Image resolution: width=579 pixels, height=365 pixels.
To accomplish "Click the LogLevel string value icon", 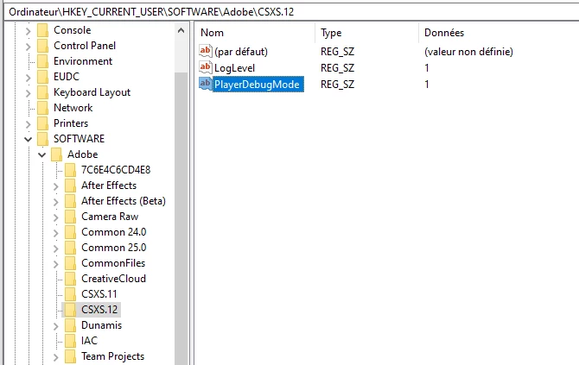I will click(206, 68).
